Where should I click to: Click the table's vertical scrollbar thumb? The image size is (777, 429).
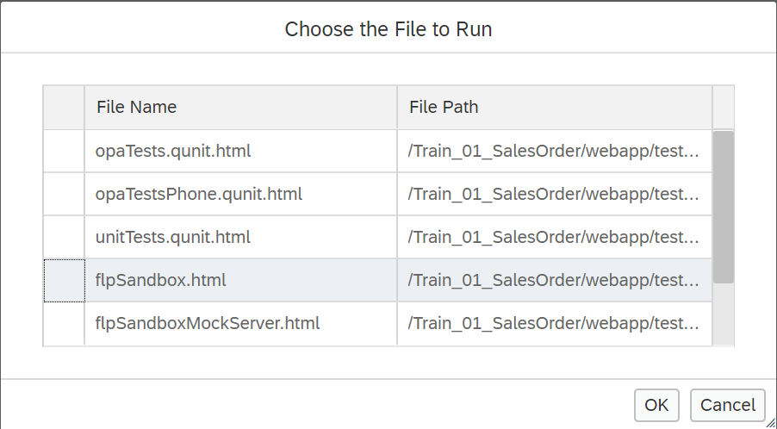tap(724, 207)
